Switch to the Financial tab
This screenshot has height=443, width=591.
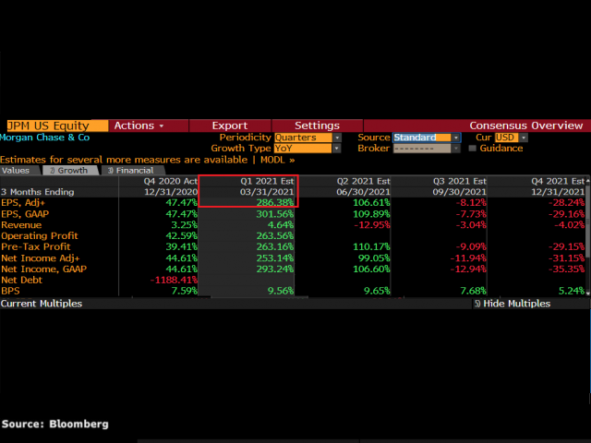pos(129,171)
